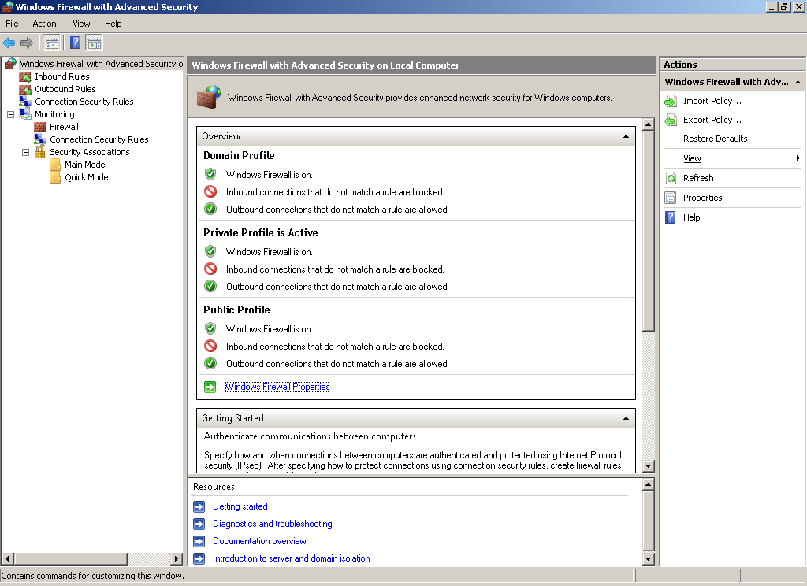
Task: Click arrow icon next to Diagnostics and troubleshooting
Action: click(199, 525)
